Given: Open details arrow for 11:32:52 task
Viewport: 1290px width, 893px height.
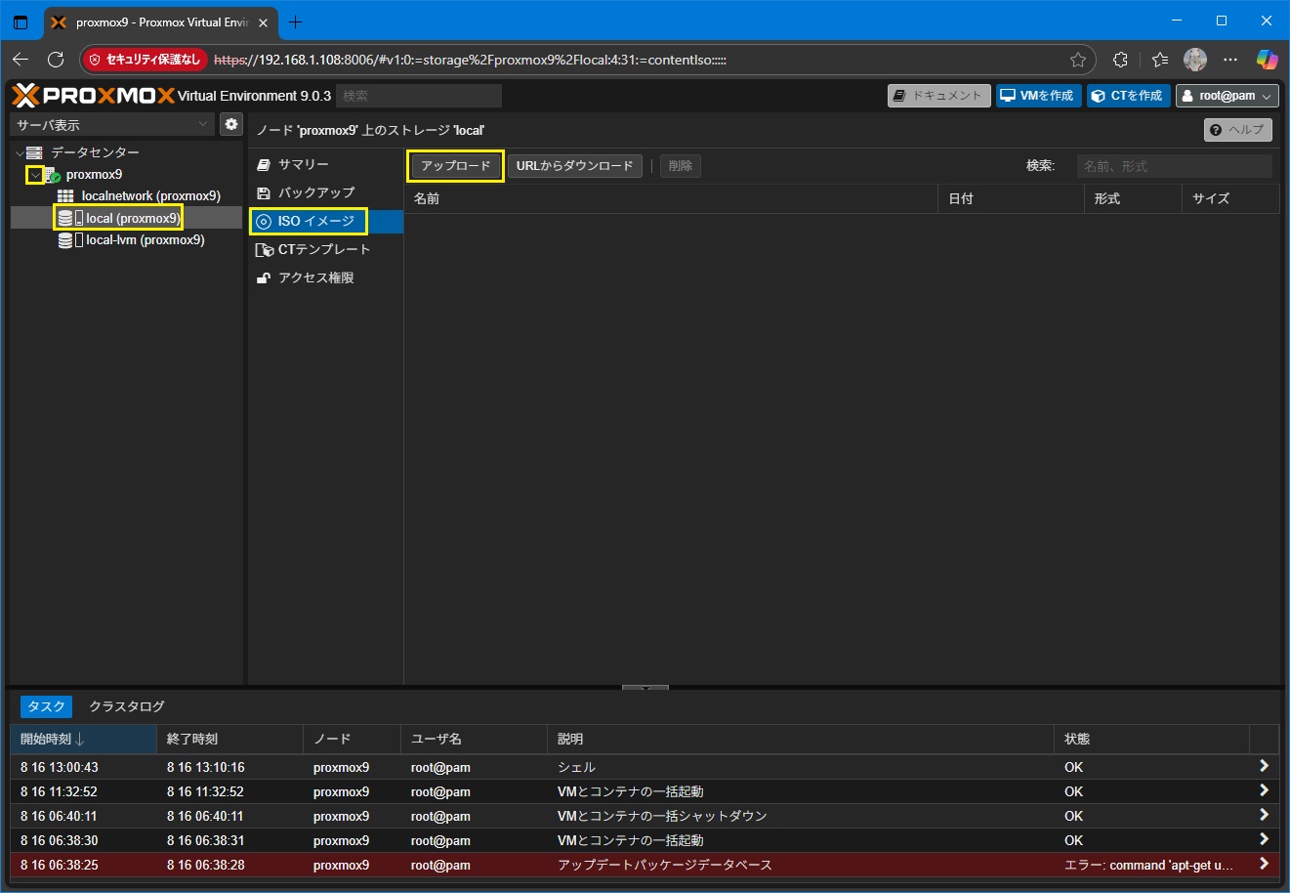Looking at the screenshot, I should point(1264,790).
